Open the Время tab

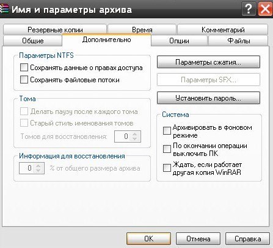142,30
